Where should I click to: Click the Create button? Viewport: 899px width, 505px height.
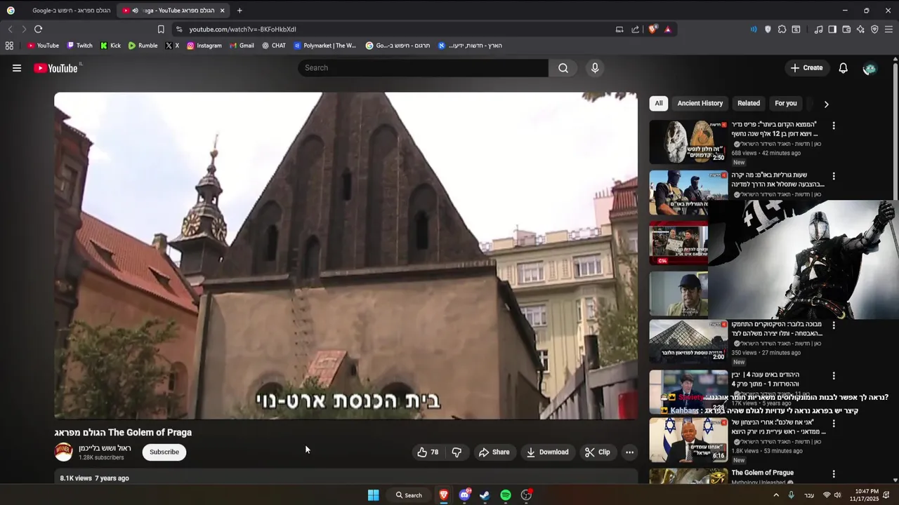pos(806,68)
